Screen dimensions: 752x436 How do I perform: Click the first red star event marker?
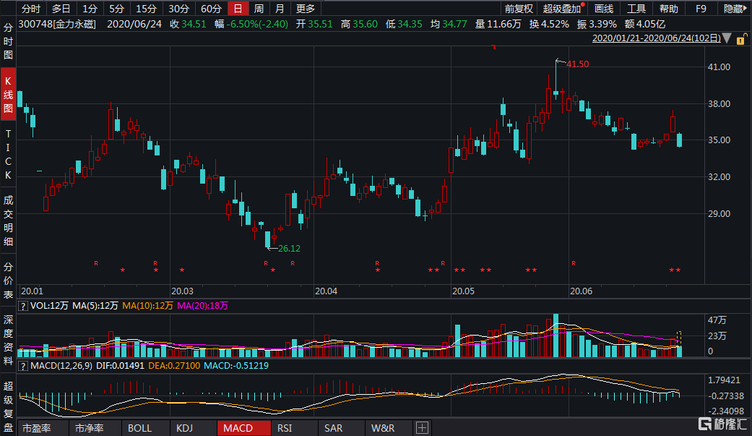[x=123, y=270]
